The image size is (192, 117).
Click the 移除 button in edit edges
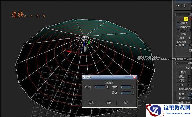coord(184,72)
